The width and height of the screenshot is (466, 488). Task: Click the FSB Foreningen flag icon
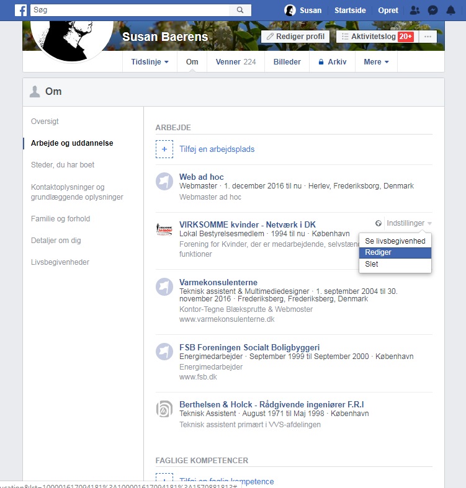pyautogui.click(x=164, y=352)
